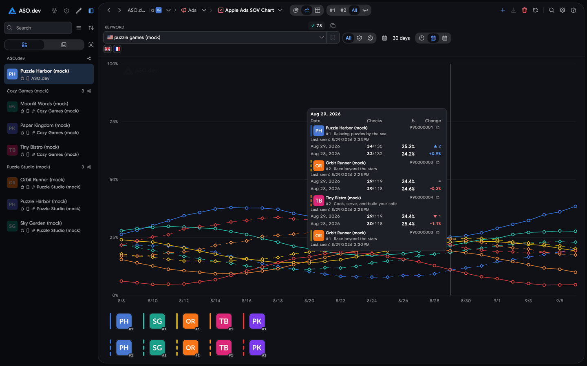Click the refresh data icon
The image size is (587, 366).
coord(535,10)
